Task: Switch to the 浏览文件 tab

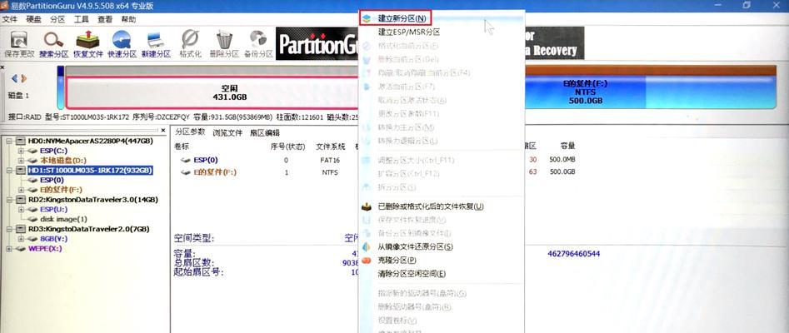Action: pyautogui.click(x=227, y=133)
